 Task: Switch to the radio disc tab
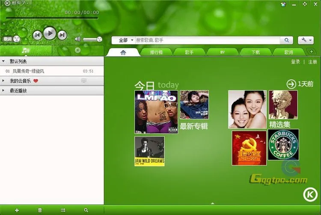tap(78, 51)
